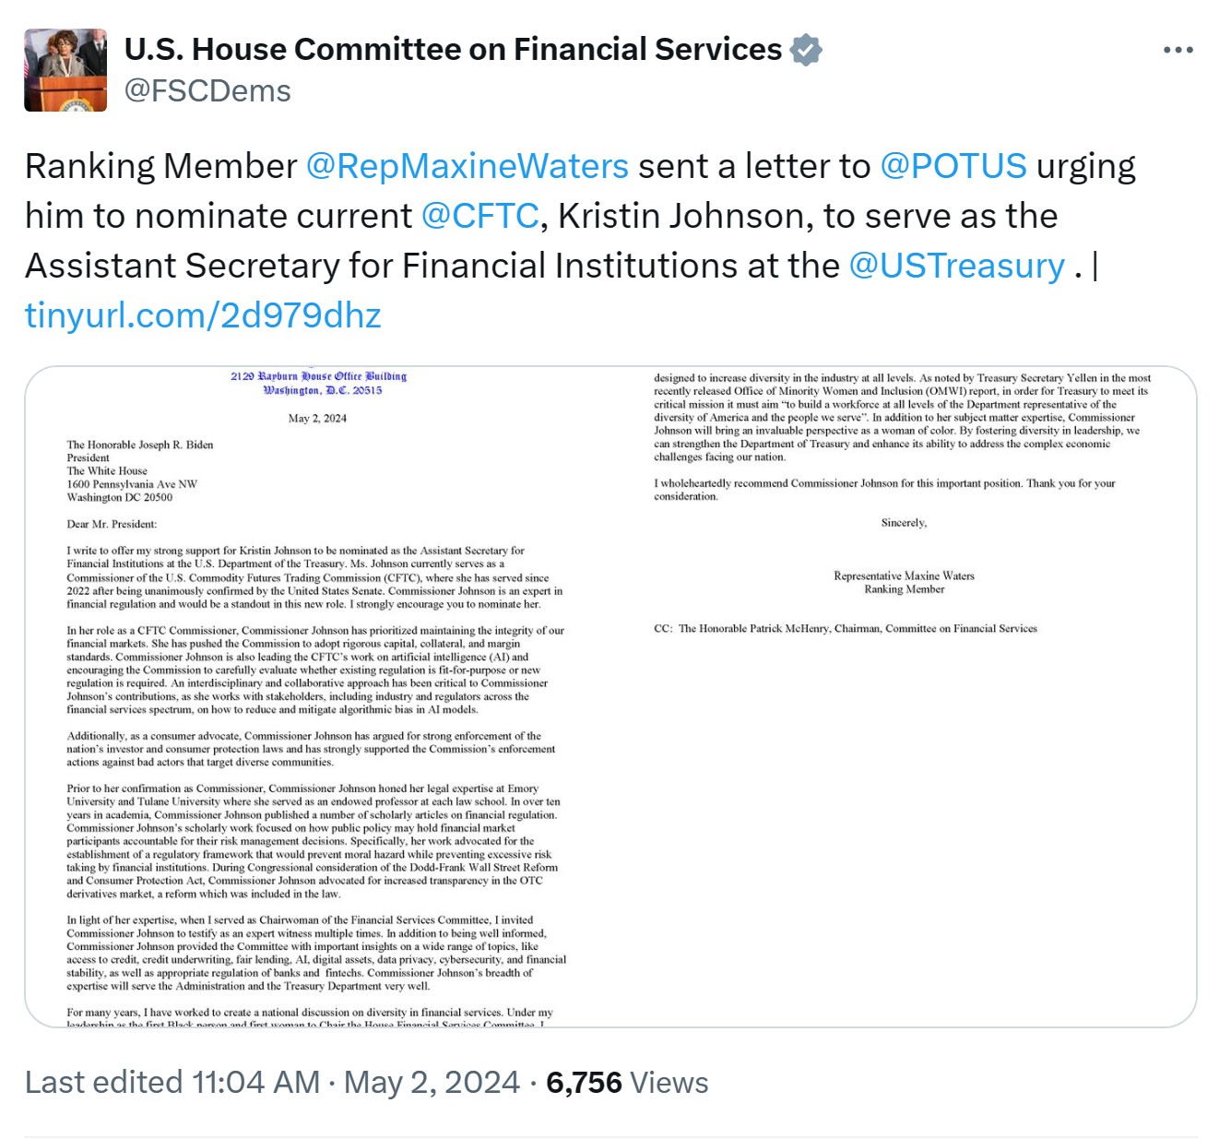Click the blue verified badge icon
This screenshot has width=1231, height=1139.
[806, 50]
